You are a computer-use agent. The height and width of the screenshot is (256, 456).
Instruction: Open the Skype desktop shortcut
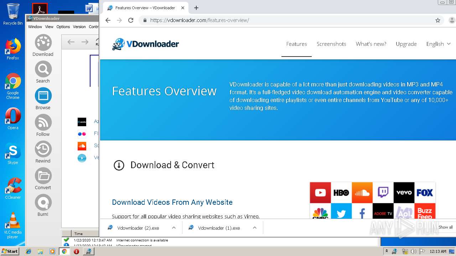(13, 154)
